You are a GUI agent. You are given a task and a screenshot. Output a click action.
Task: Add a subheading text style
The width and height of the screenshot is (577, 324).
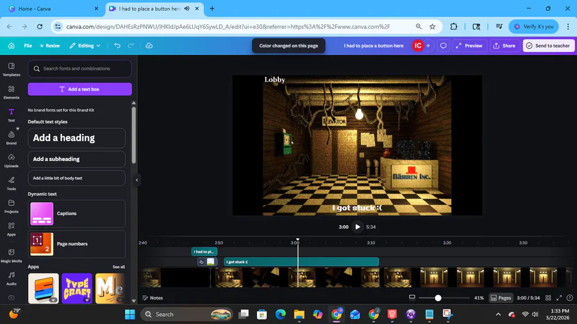(x=76, y=159)
